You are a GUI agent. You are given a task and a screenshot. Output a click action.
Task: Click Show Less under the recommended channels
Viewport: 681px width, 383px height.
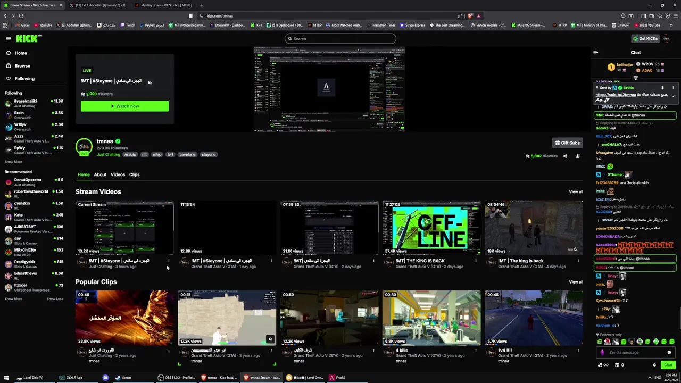pos(54,299)
